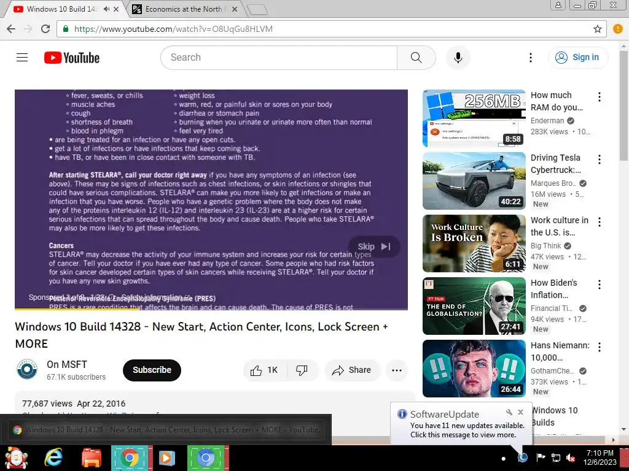Reload the page with the refresh icon

[45, 29]
